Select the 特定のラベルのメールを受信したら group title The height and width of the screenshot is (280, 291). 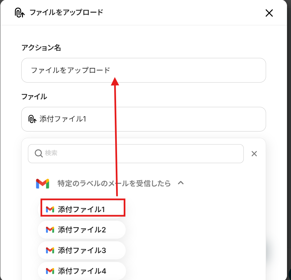pyautogui.click(x=114, y=183)
